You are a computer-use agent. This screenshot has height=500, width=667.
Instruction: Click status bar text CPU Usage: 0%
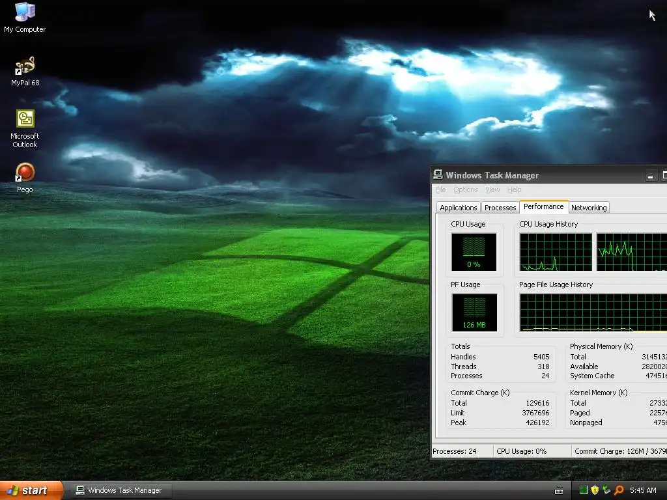[x=522, y=451]
